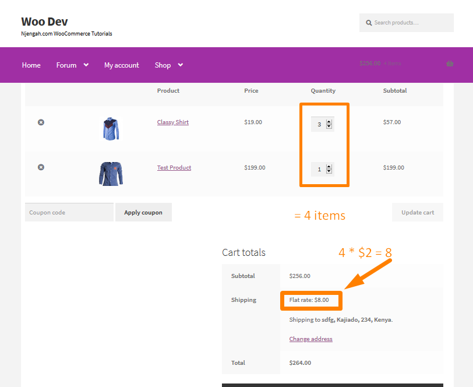Viewport: 473px width, 387px height.
Task: Open the $256.00 4 items cart summary
Action: (x=380, y=64)
